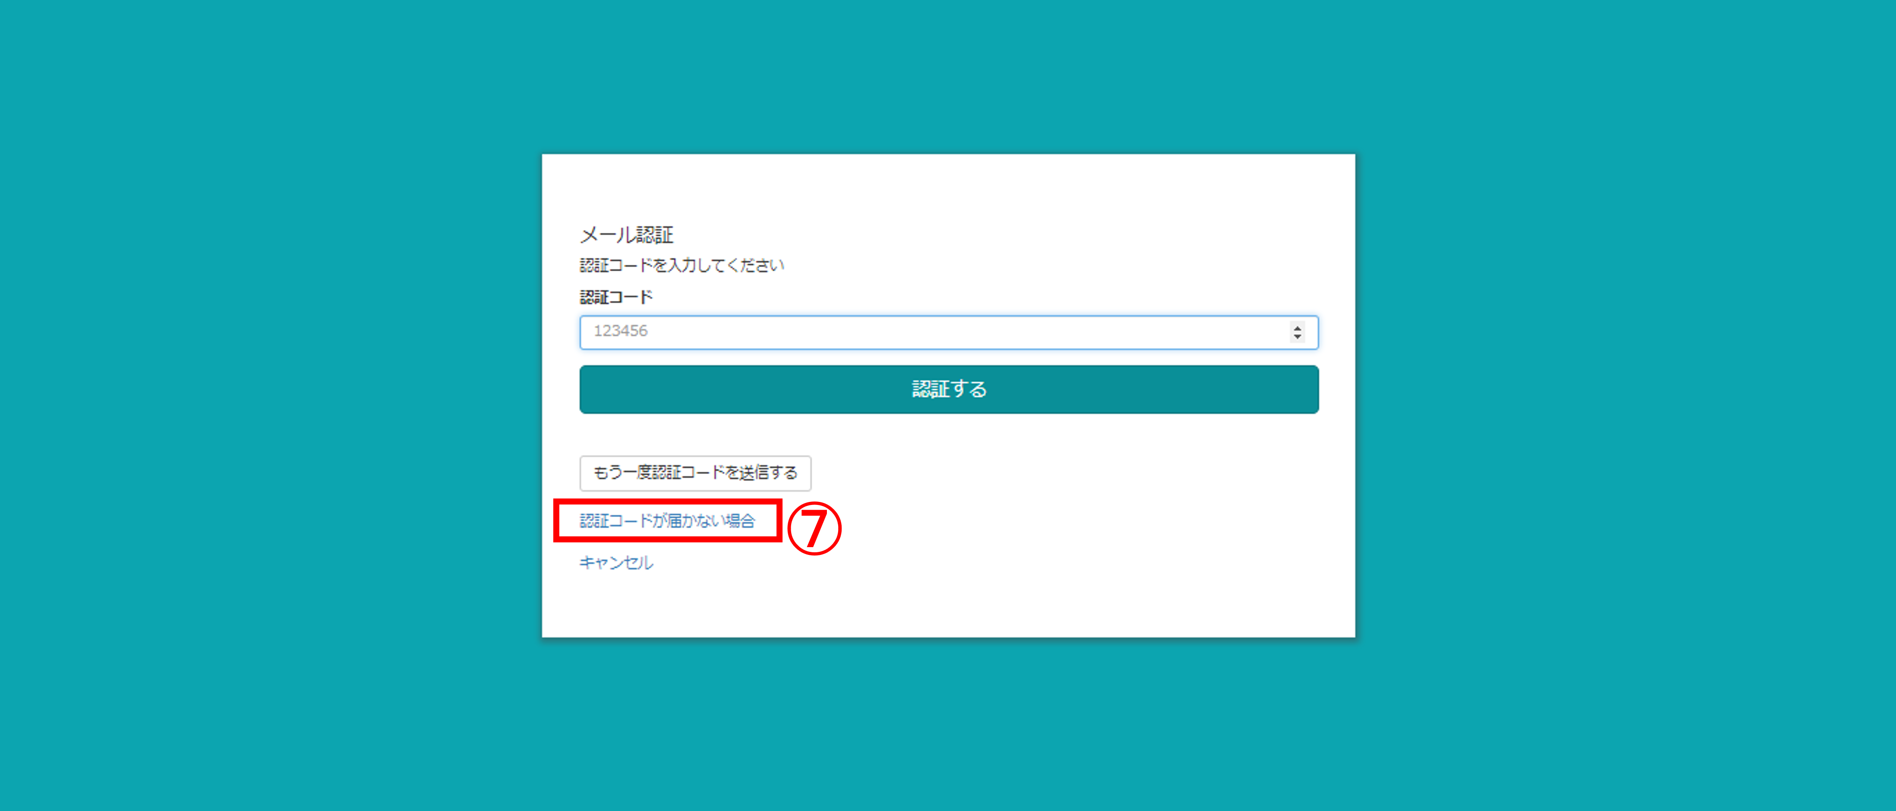
Task: Click the キャンセル link
Action: 616,563
